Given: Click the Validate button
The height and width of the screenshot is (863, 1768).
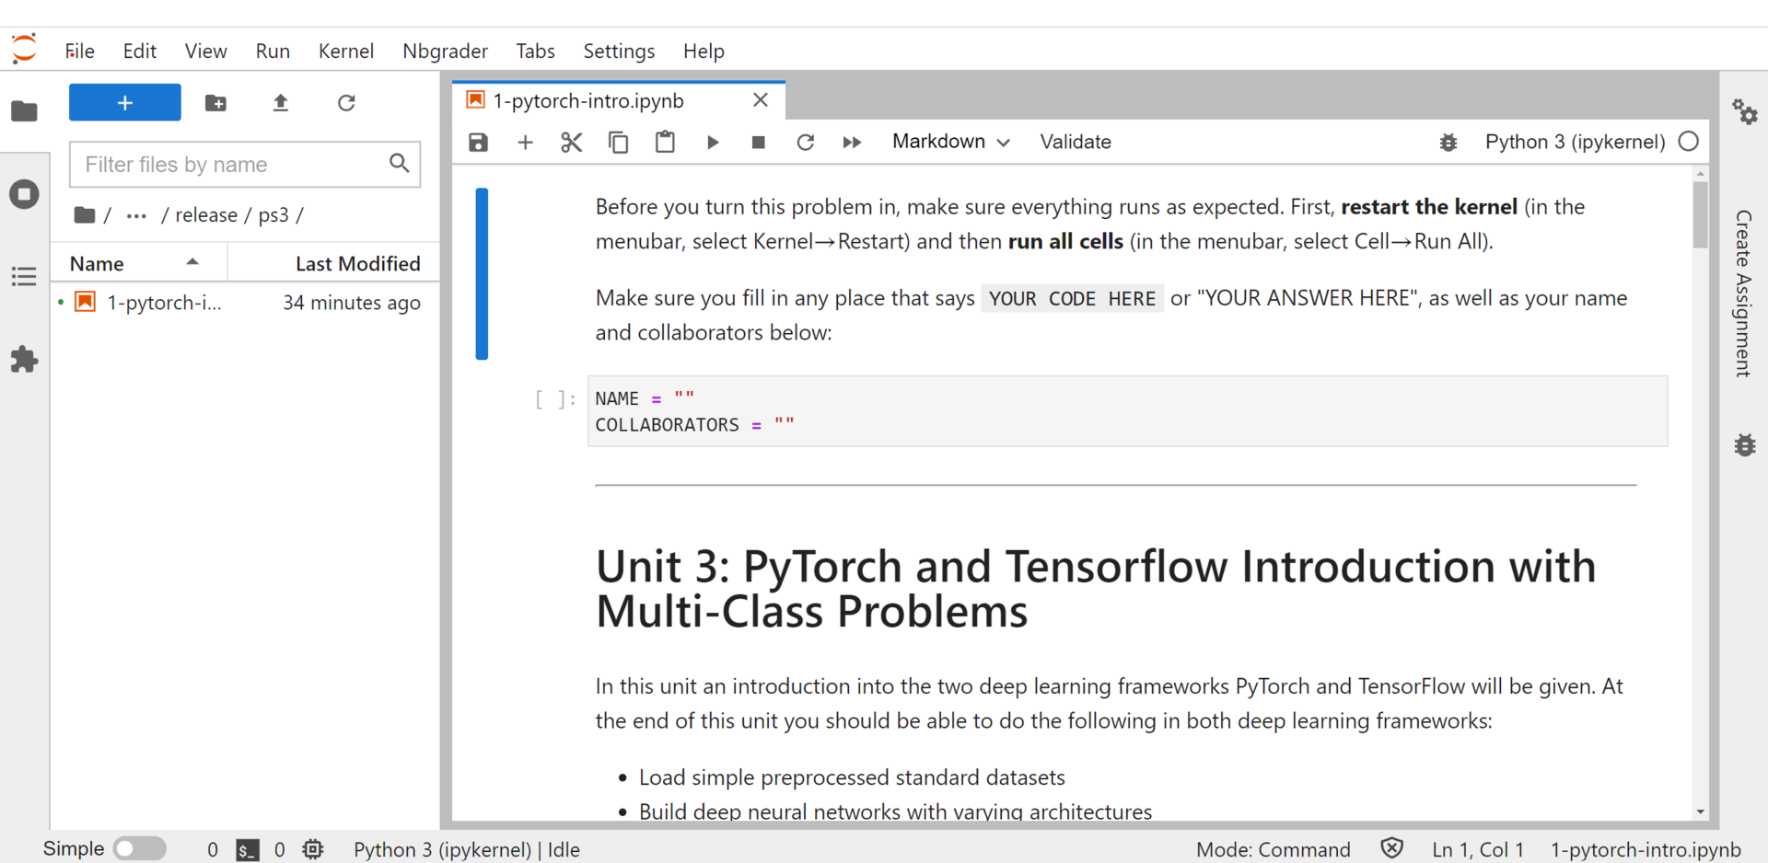Looking at the screenshot, I should 1076,142.
